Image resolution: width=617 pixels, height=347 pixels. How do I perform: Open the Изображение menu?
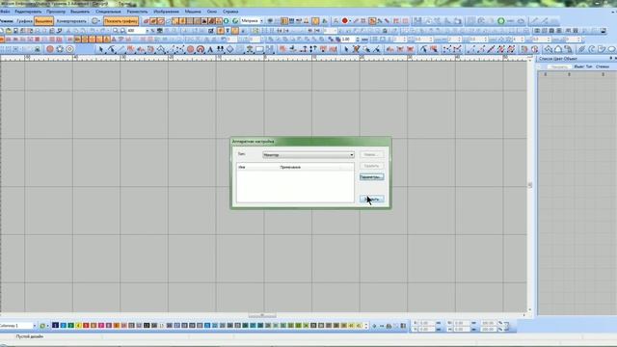pyautogui.click(x=166, y=12)
